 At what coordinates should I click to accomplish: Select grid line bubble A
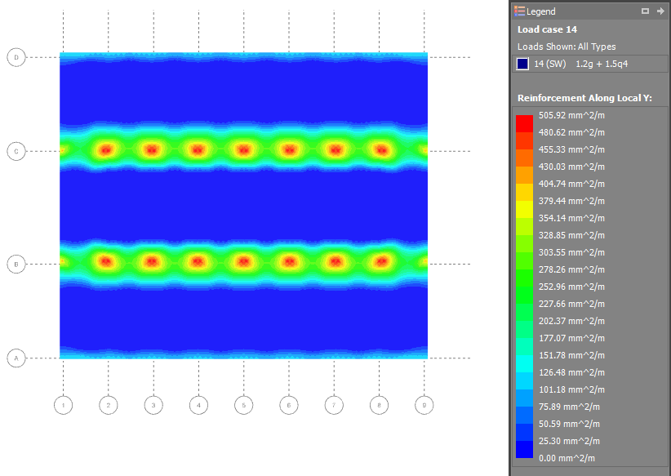click(16, 358)
